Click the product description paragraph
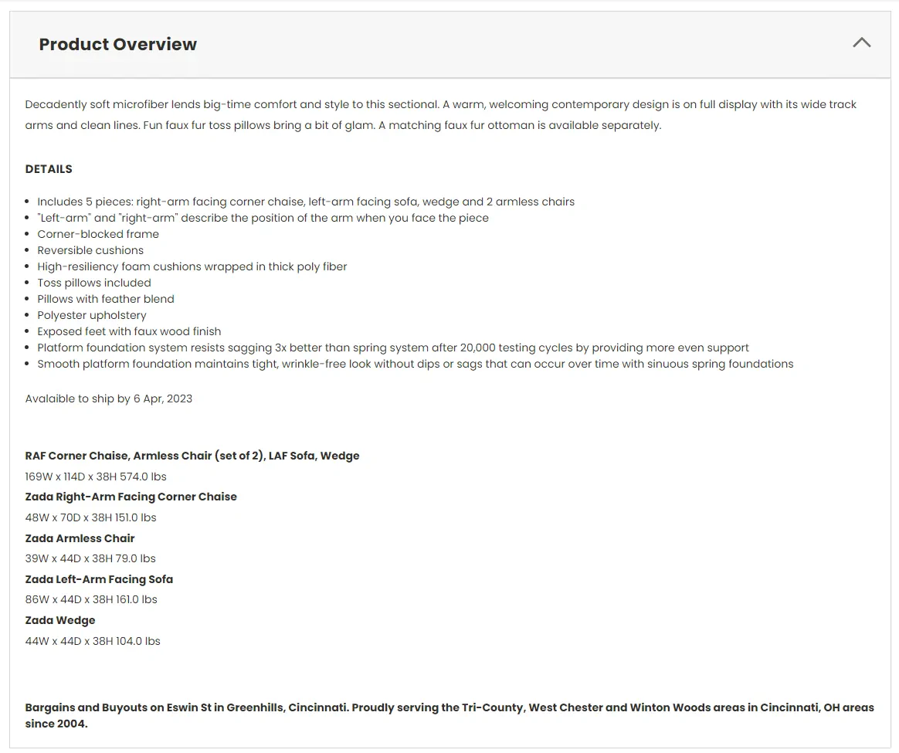 tap(440, 114)
